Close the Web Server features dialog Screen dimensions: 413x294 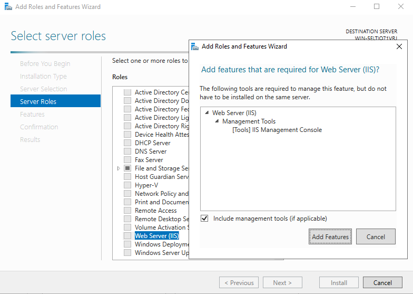(x=399, y=46)
